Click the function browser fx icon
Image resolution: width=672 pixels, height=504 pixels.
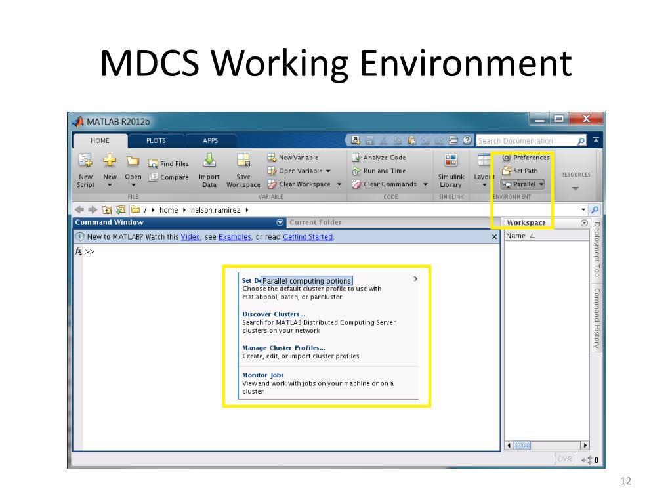click(79, 251)
